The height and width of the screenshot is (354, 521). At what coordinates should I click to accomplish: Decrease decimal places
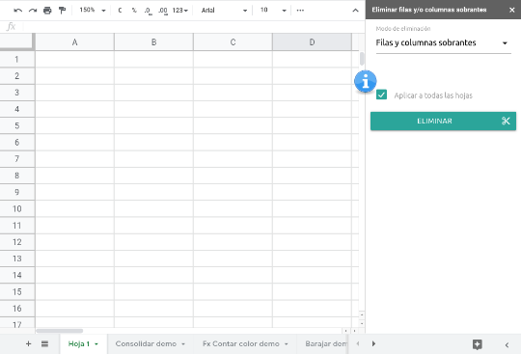pos(149,11)
